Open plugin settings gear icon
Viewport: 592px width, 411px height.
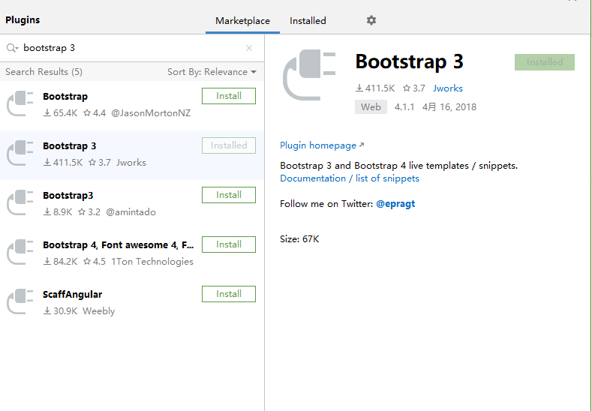point(371,20)
